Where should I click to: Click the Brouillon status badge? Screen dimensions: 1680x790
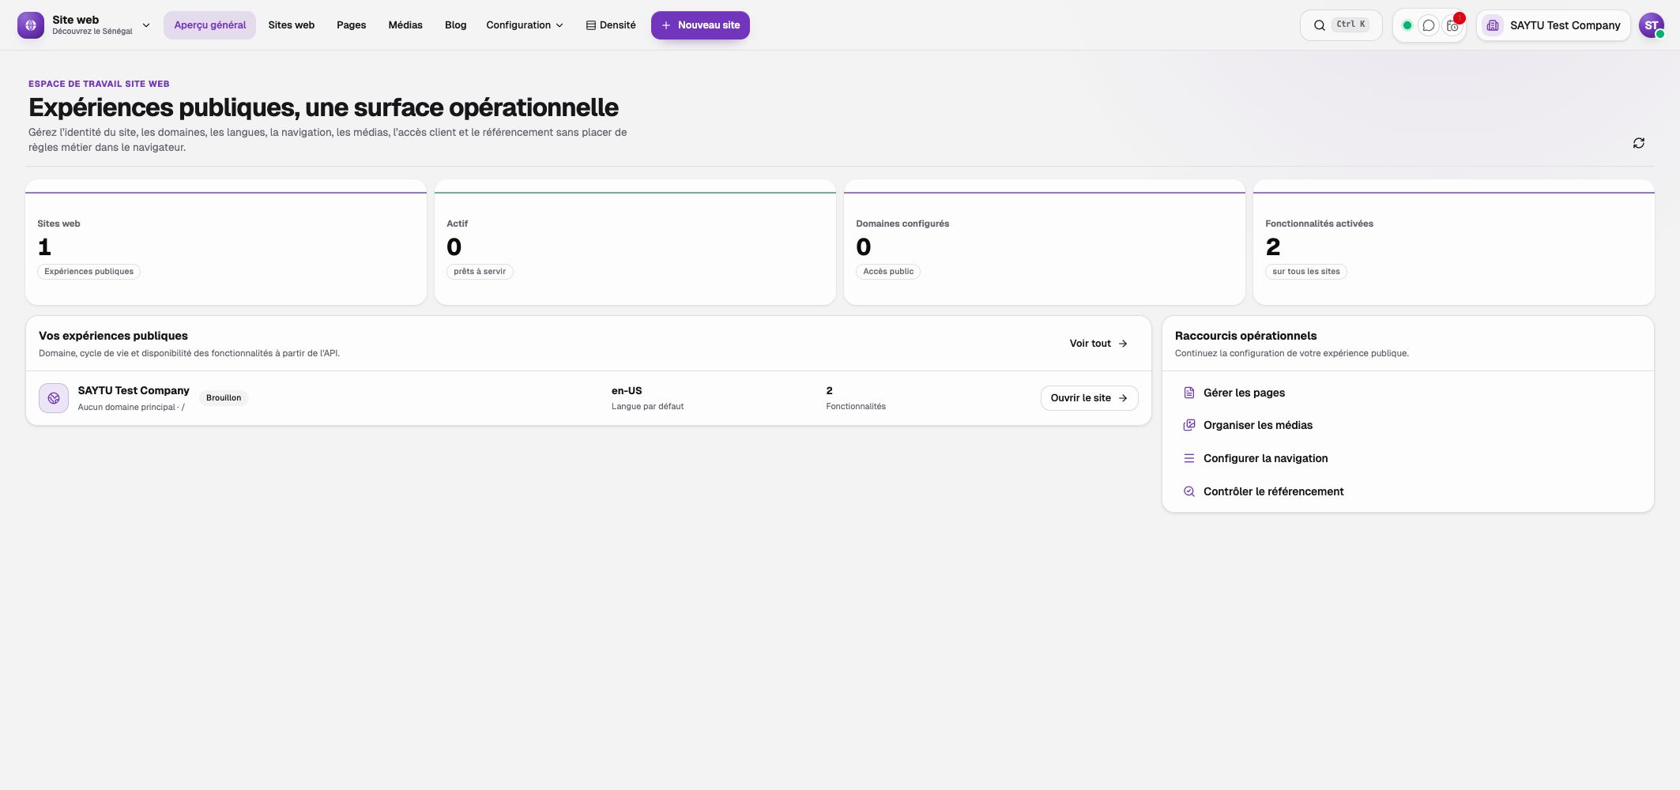[x=224, y=398]
